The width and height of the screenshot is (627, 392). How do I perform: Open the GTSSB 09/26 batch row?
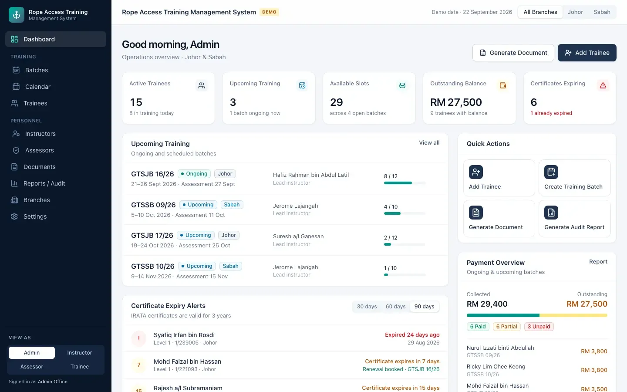coord(286,210)
